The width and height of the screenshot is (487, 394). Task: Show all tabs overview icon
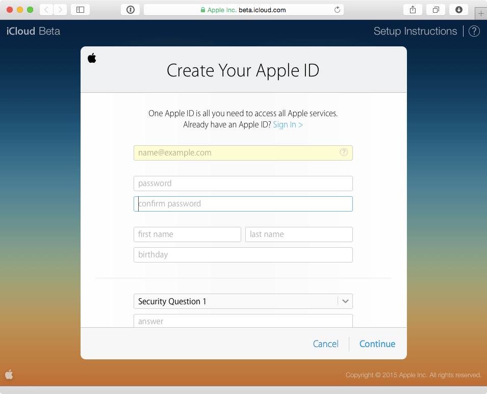(436, 10)
